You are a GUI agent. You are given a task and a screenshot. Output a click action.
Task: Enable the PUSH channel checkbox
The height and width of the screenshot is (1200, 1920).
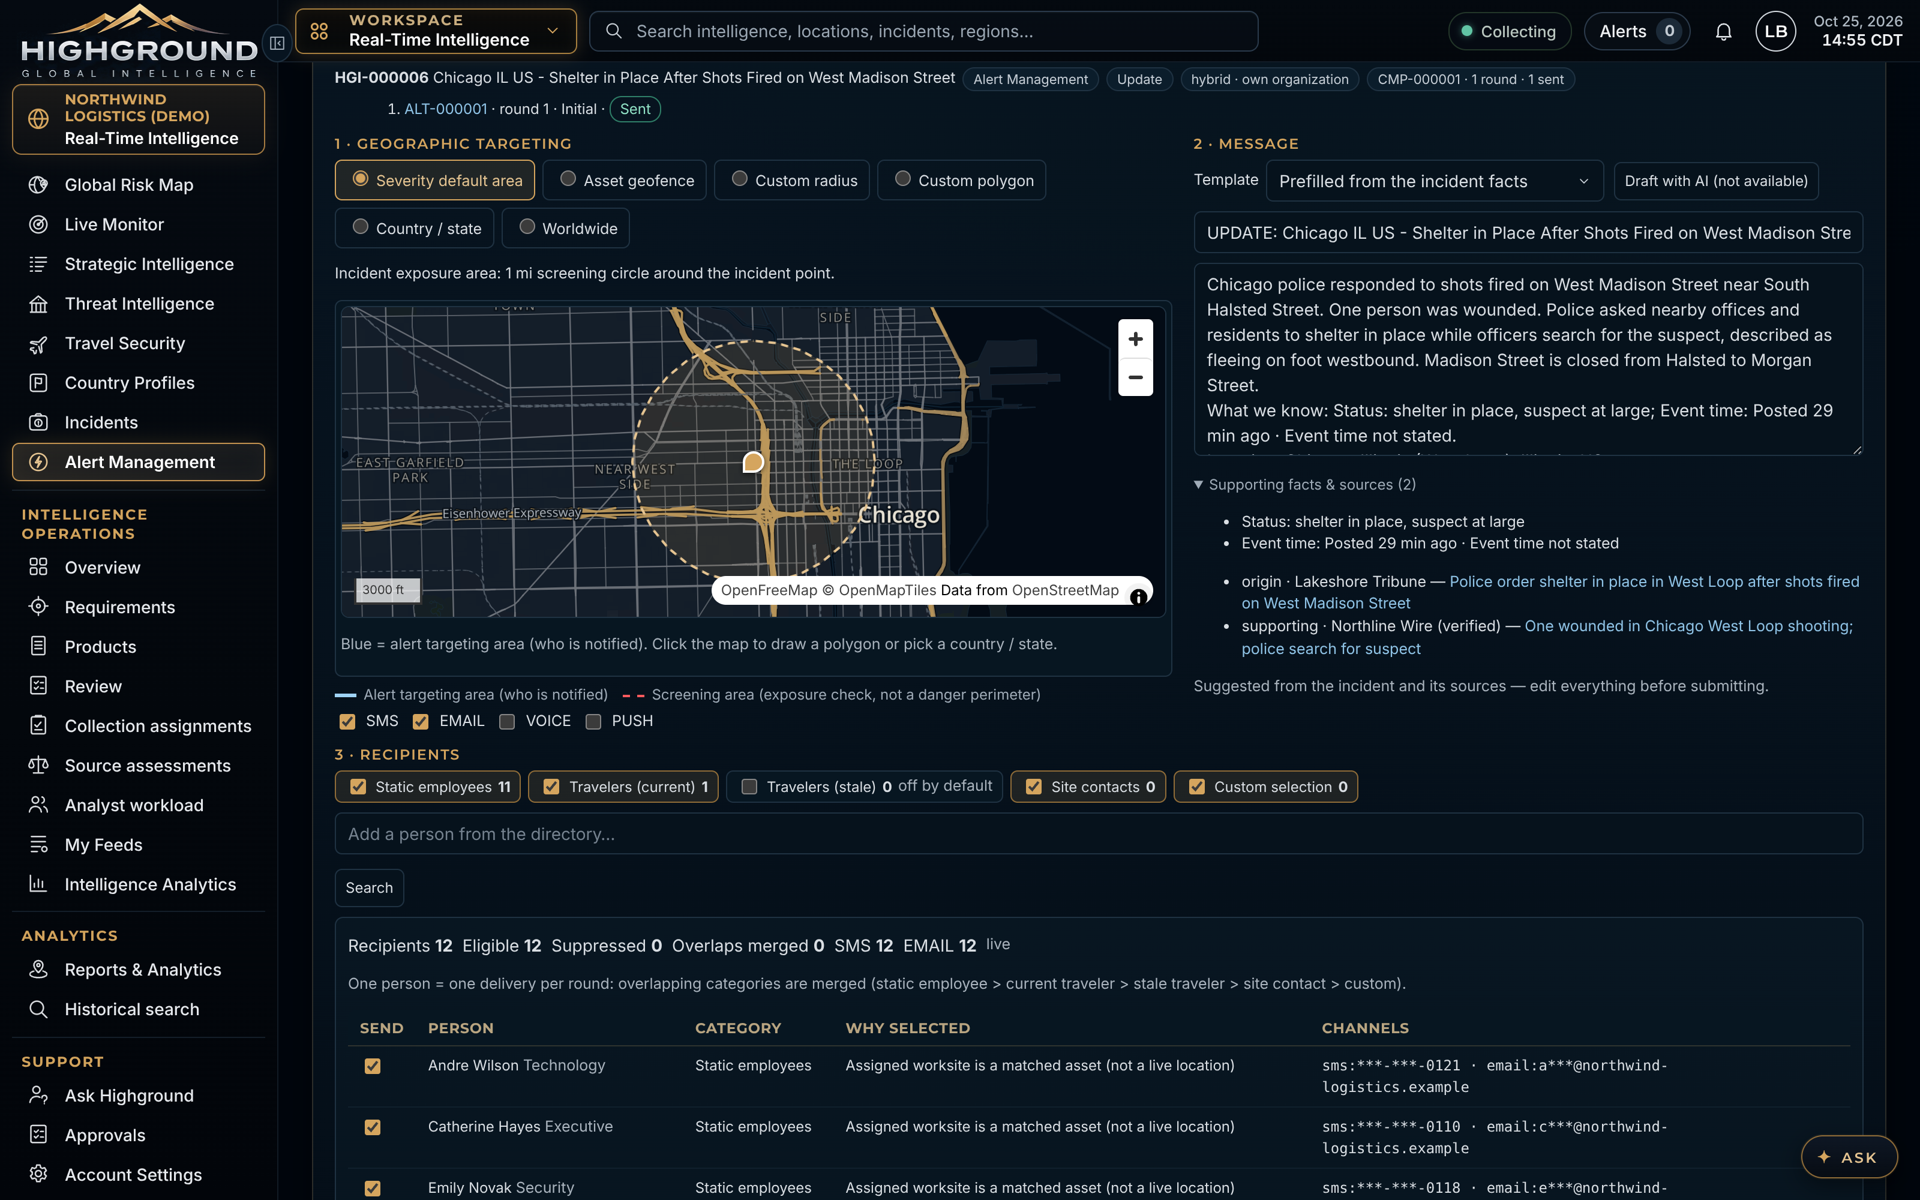pos(593,721)
